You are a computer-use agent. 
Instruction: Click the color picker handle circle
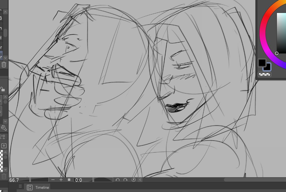pos(277,53)
